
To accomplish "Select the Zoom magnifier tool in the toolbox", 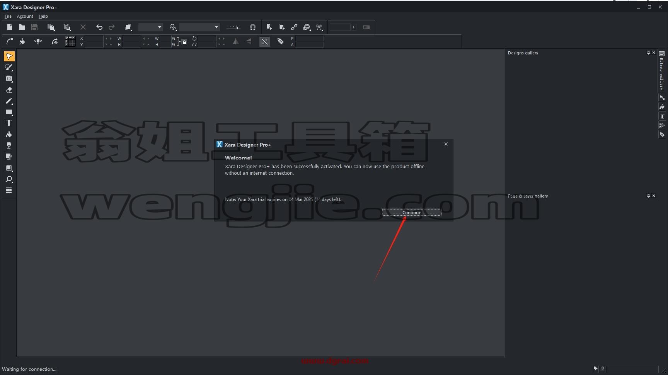I will (x=9, y=179).
